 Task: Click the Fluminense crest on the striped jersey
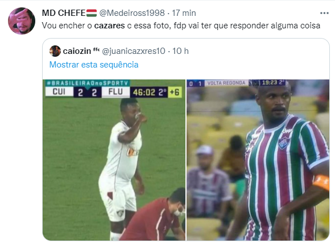(x=284, y=143)
